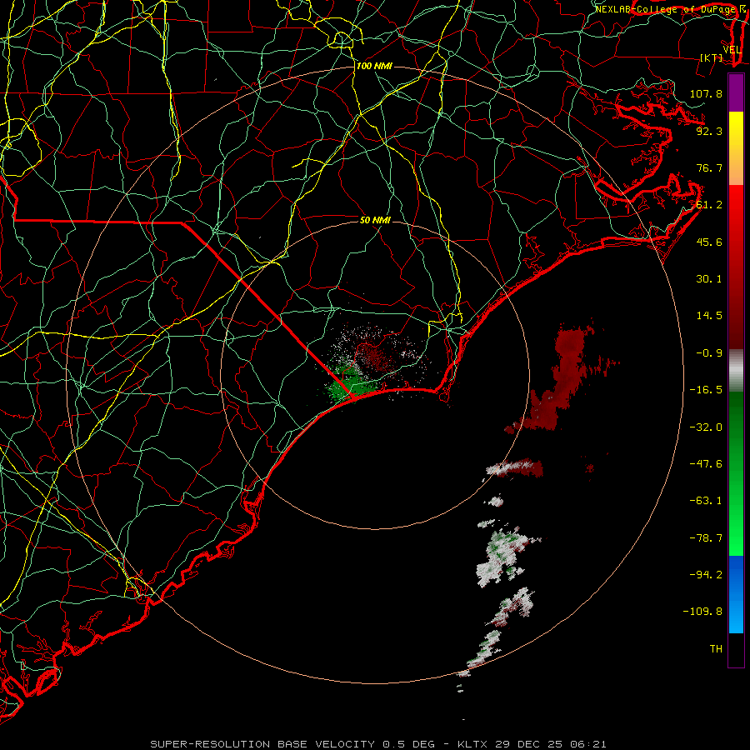
Task: Click the green inbound velocity cluster near the coast
Action: (348, 384)
